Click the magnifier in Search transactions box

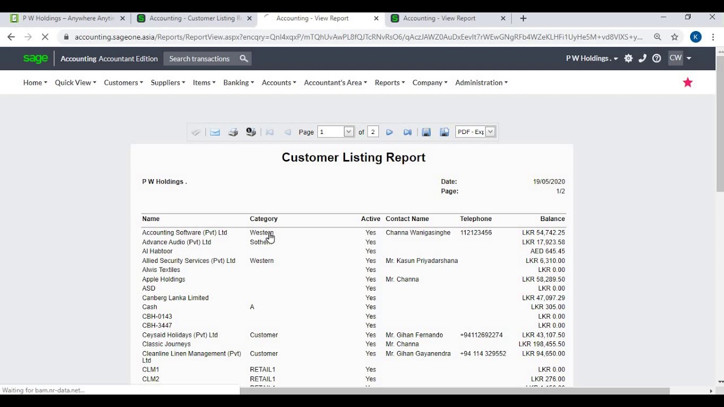(244, 59)
